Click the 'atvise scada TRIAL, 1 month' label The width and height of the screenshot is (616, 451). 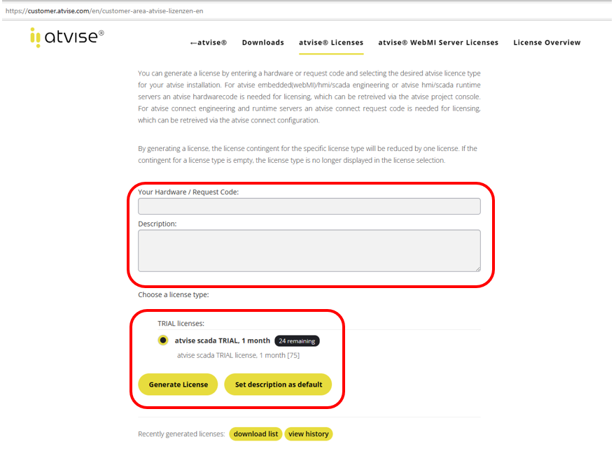point(223,341)
